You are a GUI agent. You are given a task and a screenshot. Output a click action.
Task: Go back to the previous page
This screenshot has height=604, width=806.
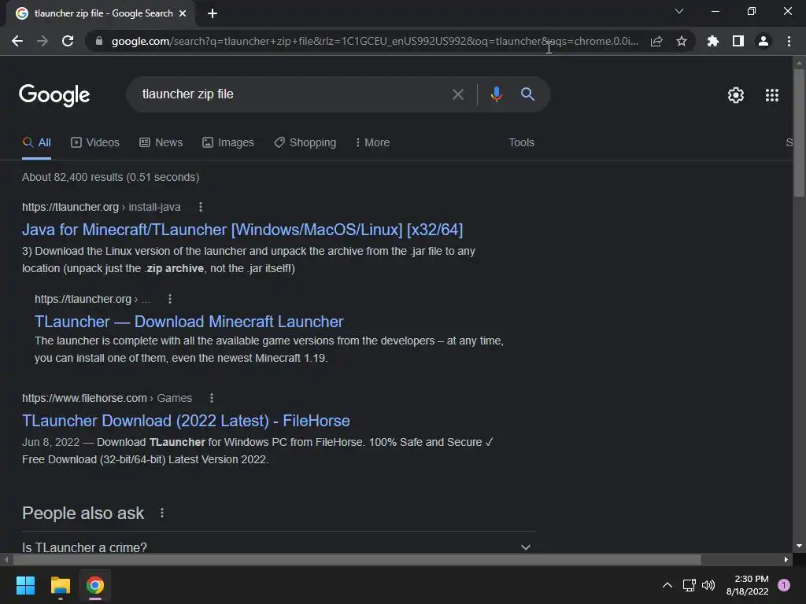17,41
